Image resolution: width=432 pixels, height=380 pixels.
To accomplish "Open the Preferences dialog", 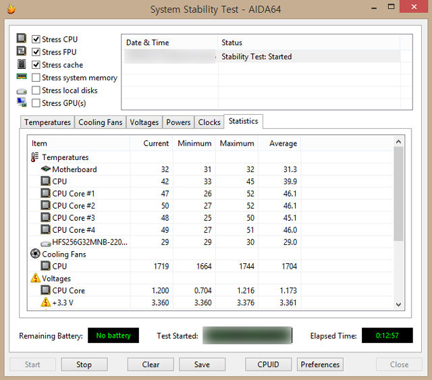I will pyautogui.click(x=320, y=364).
